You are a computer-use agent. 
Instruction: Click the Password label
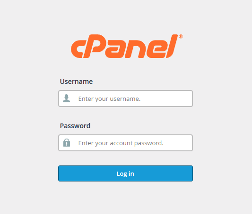pyautogui.click(x=75, y=126)
